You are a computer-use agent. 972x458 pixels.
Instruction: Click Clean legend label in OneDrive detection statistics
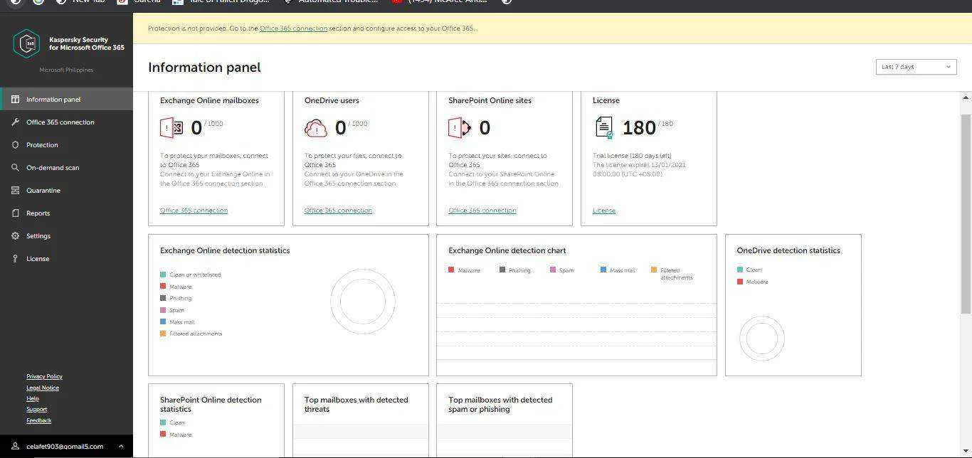[x=754, y=270]
